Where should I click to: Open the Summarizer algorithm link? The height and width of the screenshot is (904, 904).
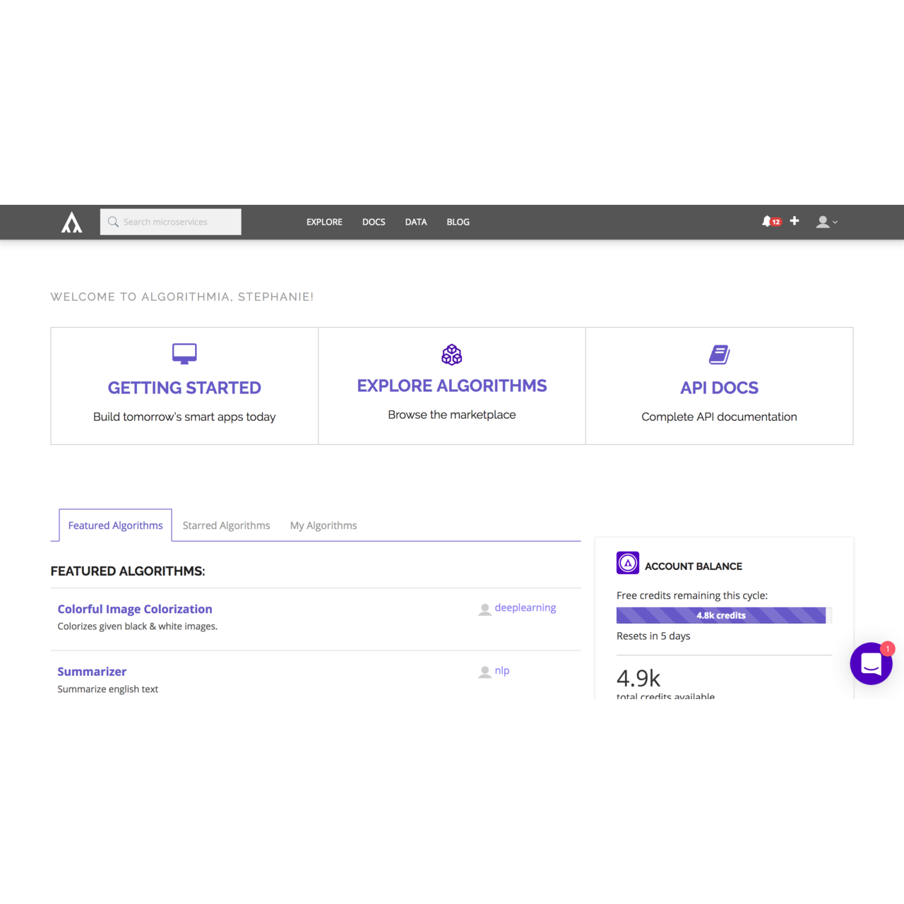point(92,671)
